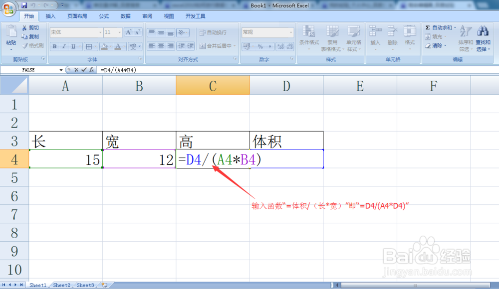Toggle italic formatting

click(64, 46)
